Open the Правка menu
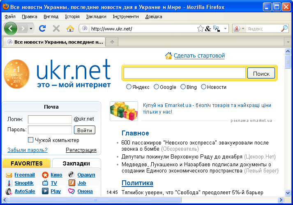 (29, 16)
